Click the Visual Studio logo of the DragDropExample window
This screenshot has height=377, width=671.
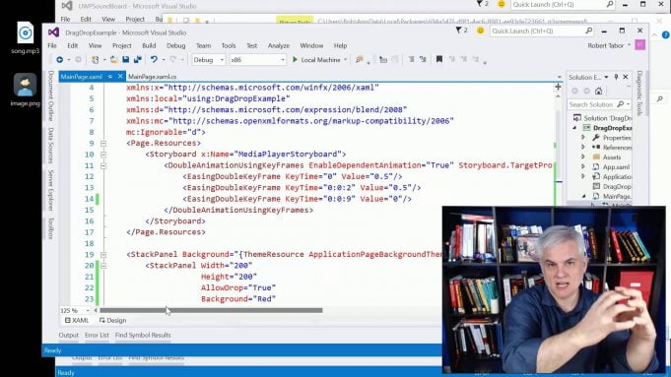(53, 32)
